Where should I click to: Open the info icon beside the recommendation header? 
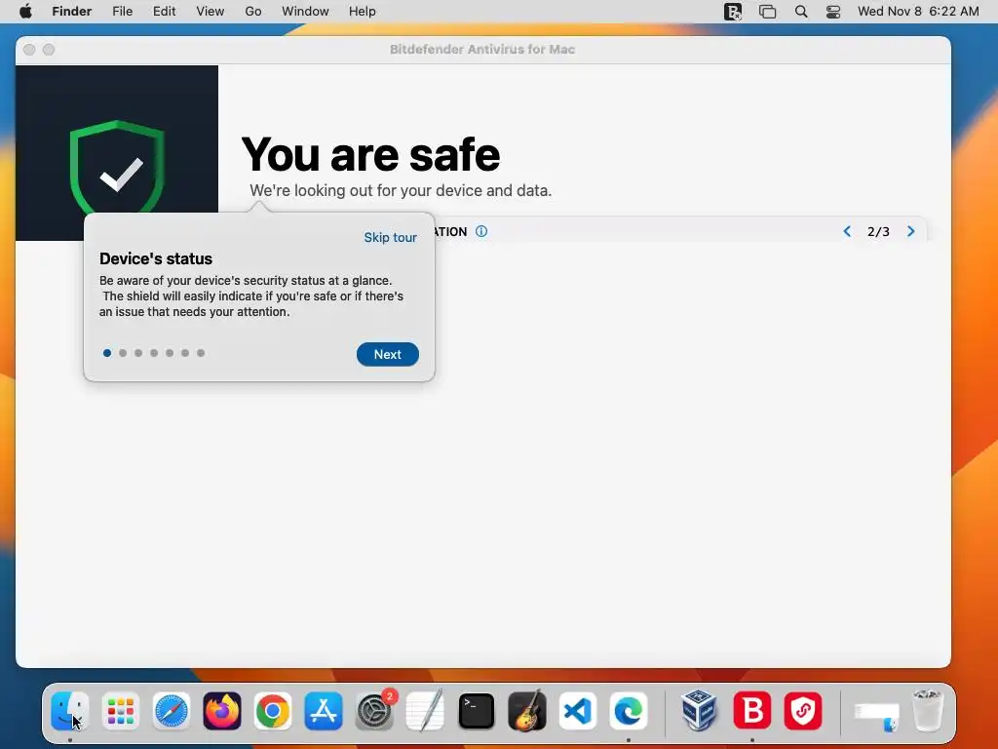tap(481, 231)
